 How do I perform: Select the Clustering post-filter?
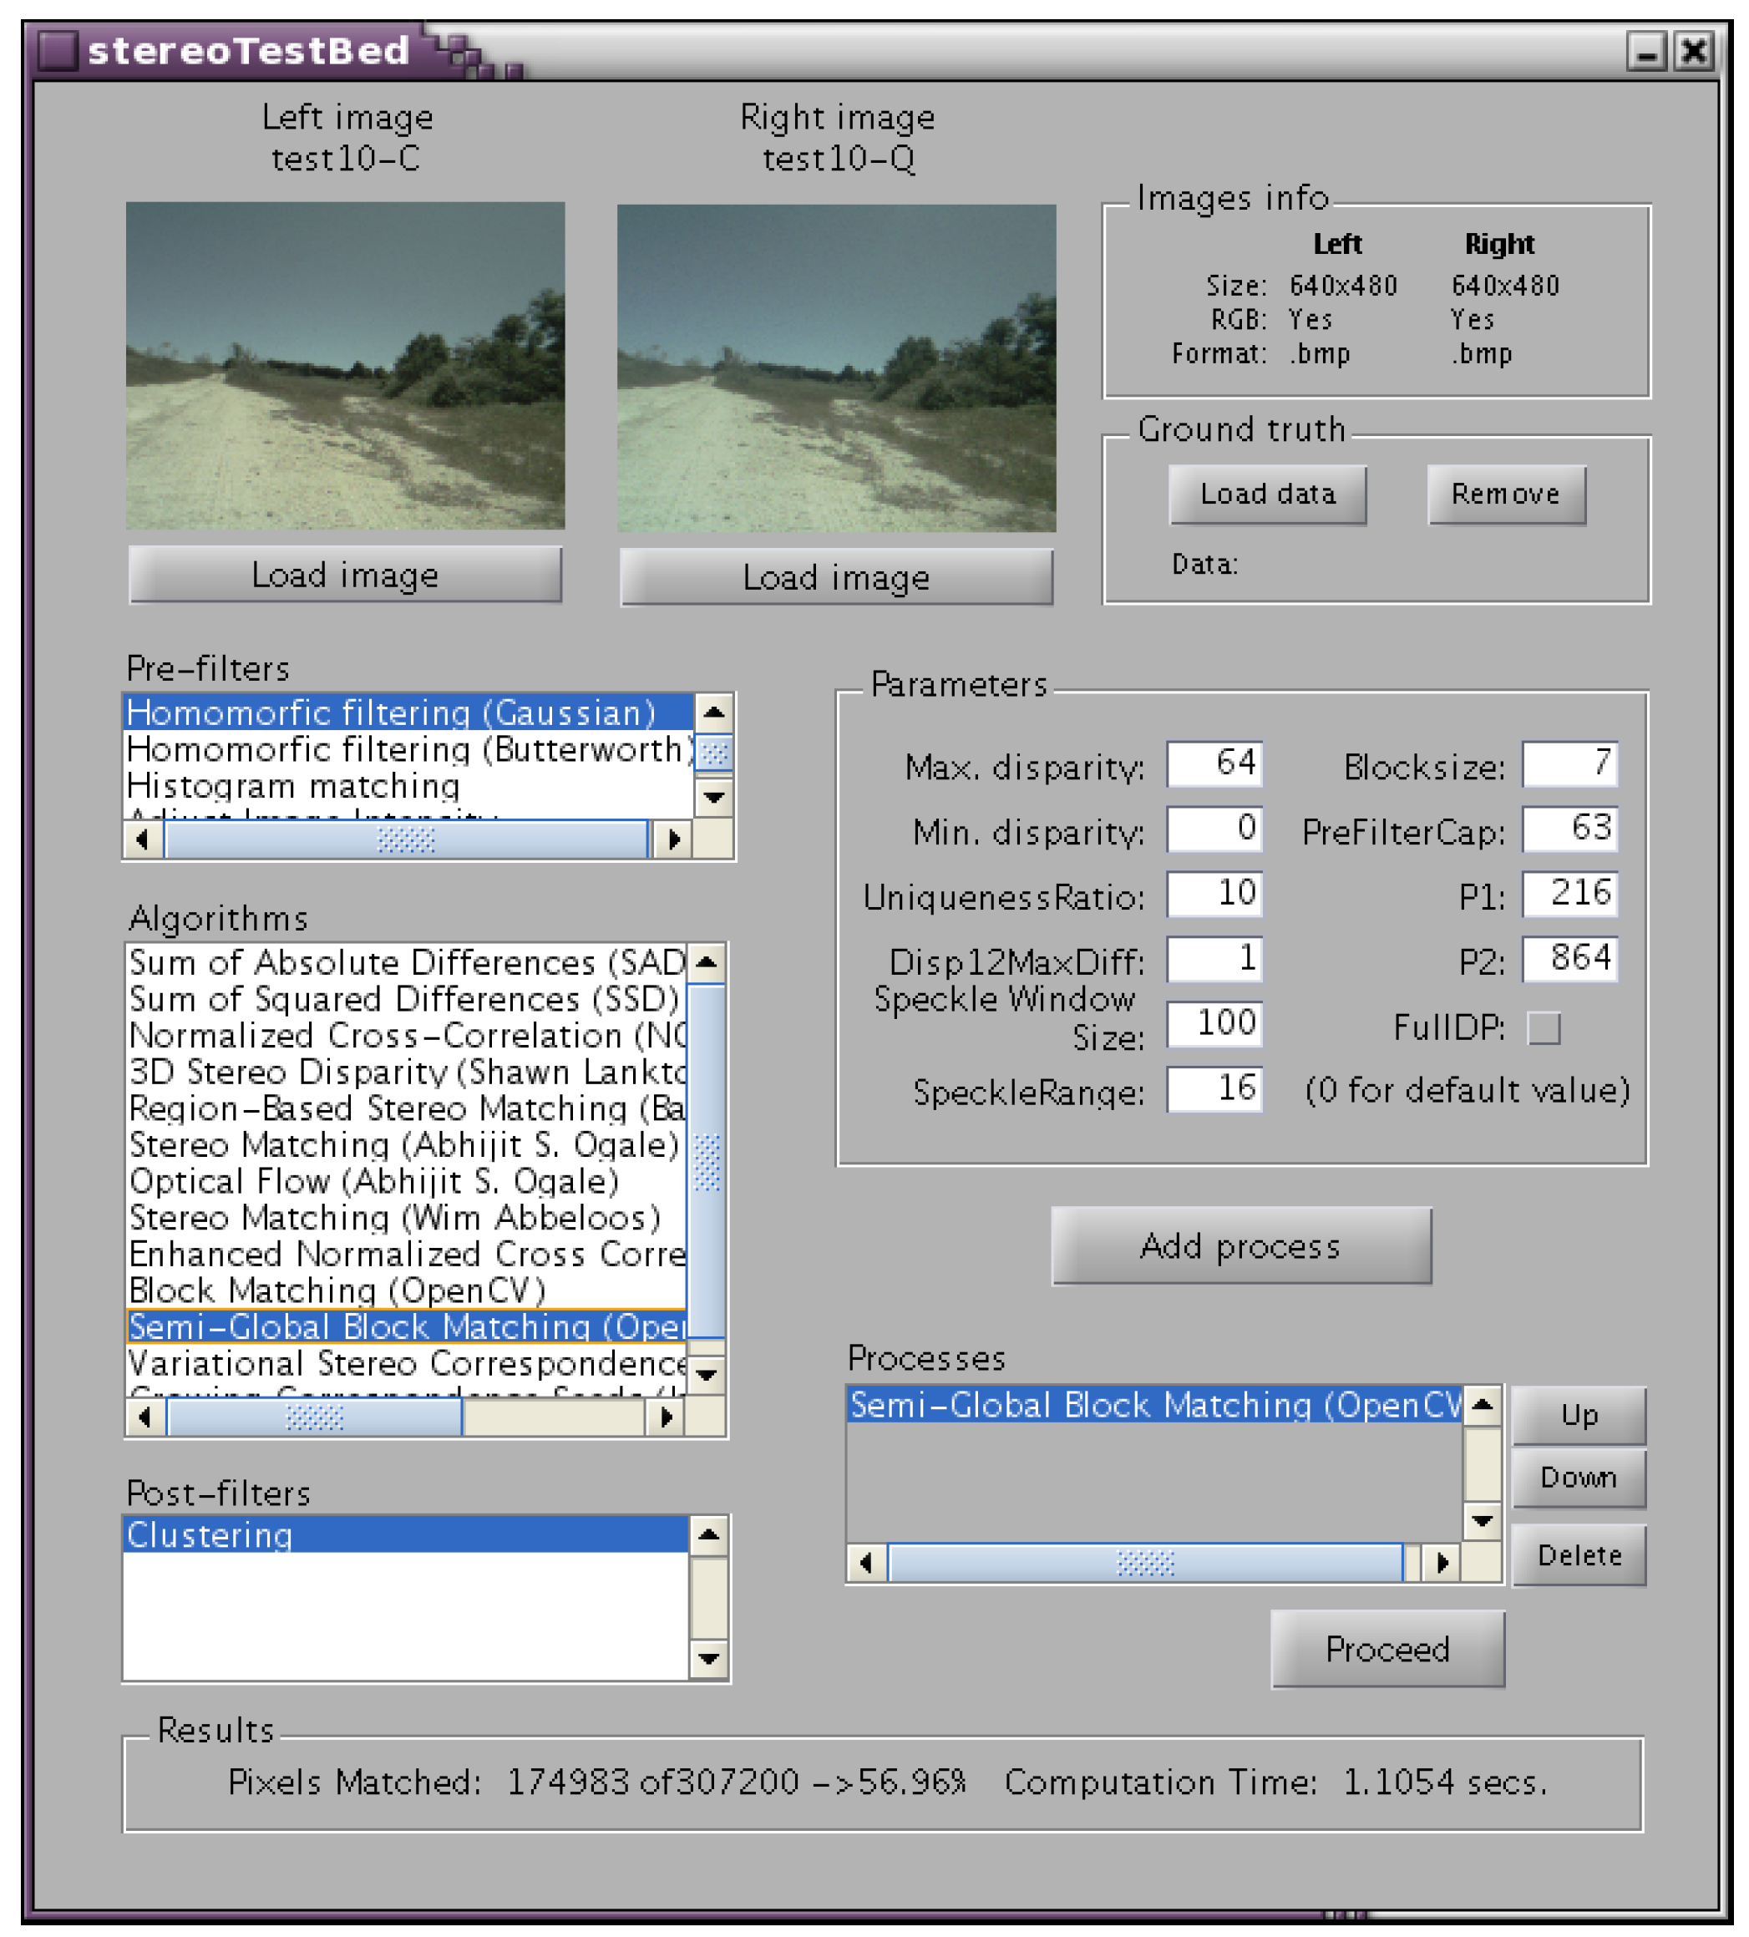(210, 1534)
